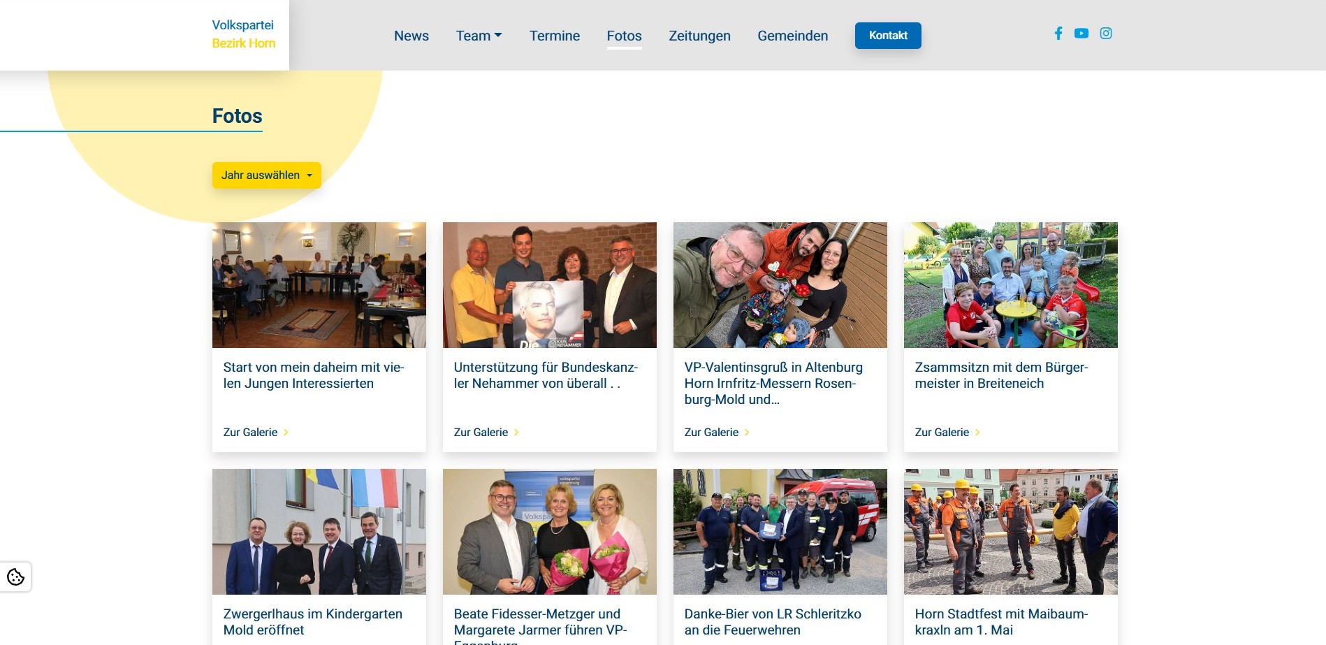Open the Instagram profile icon
1326x645 pixels.
(x=1106, y=34)
